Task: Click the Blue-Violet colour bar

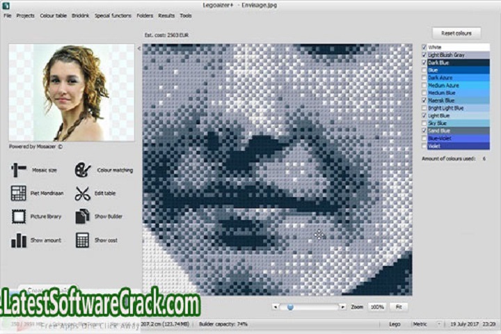Action: point(459,138)
